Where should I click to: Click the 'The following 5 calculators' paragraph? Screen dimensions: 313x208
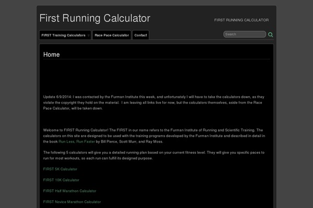coord(154,155)
